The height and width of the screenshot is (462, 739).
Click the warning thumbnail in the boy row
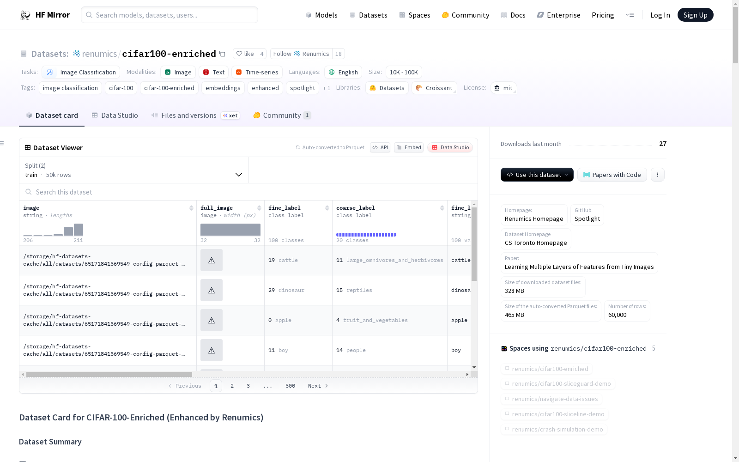click(212, 350)
